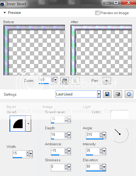Click the randomize parameters dice icon
Screen dimensions: 136x176
tap(118, 94)
